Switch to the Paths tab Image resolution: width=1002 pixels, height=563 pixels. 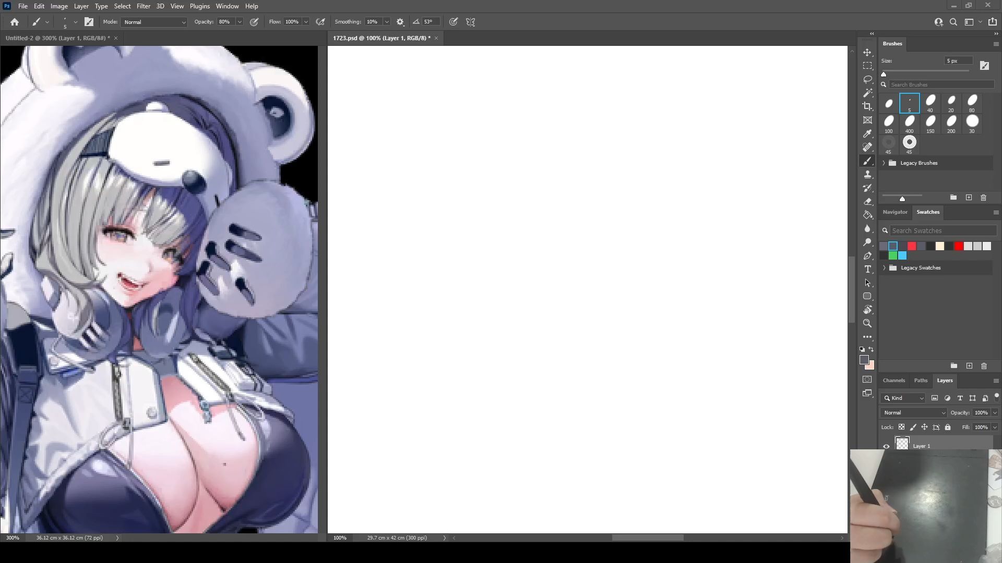[x=921, y=381]
